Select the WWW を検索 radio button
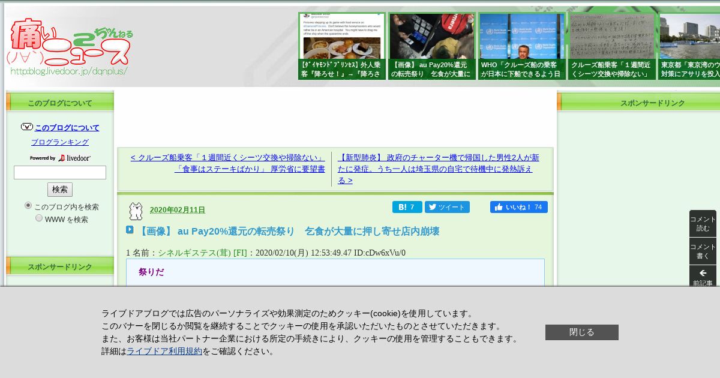Viewport: 720px width, 378px height. (39, 218)
